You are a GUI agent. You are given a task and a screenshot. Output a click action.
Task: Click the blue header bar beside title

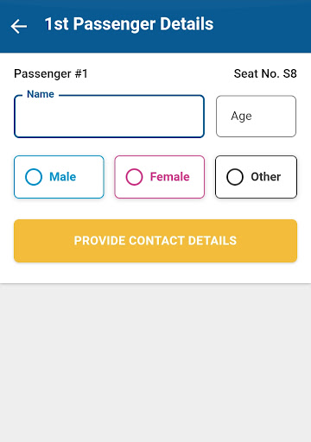tap(262, 26)
